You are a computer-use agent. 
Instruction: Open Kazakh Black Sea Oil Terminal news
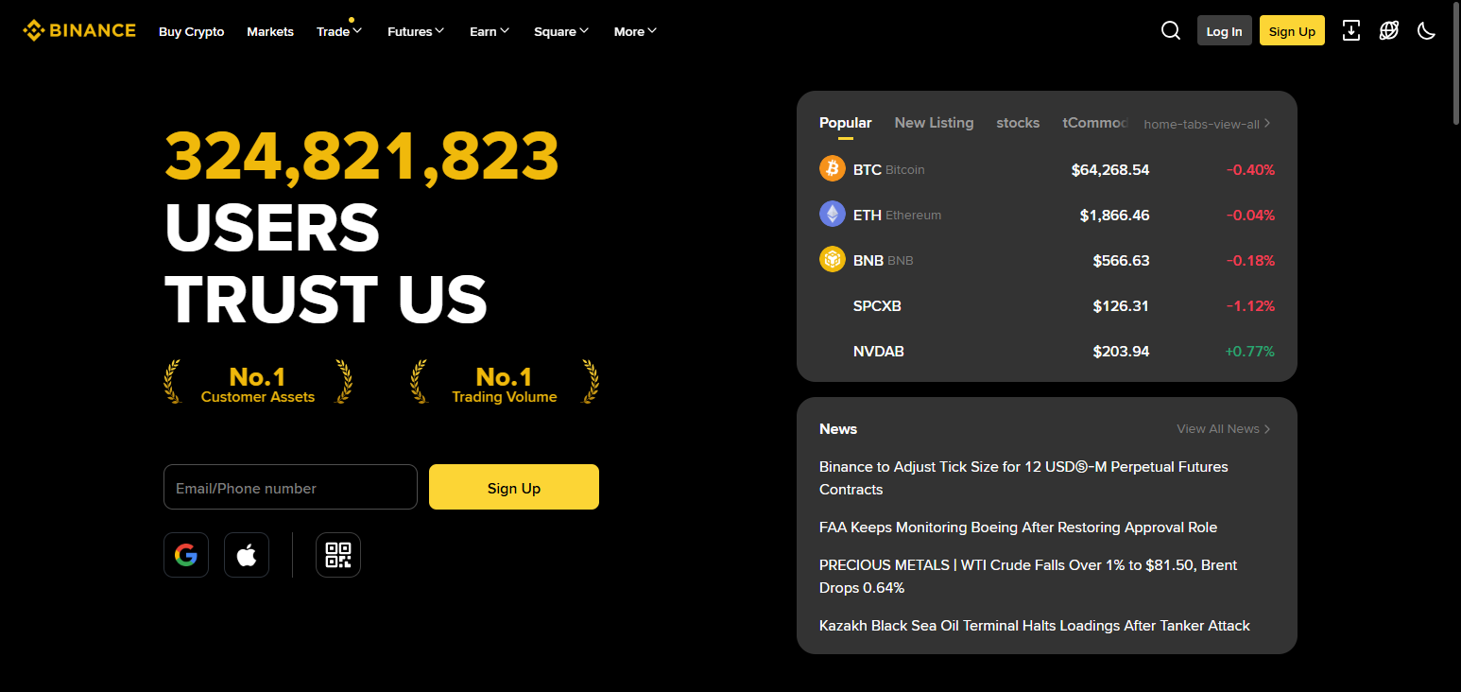(x=1035, y=626)
